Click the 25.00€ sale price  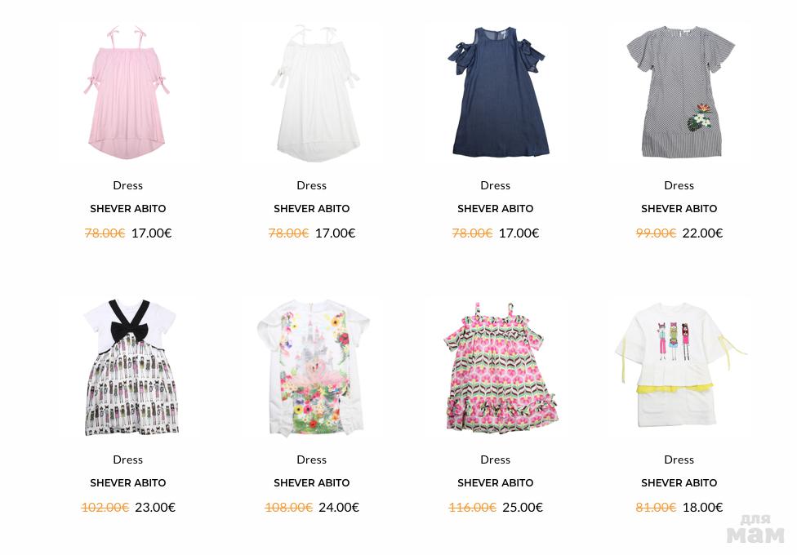[523, 507]
